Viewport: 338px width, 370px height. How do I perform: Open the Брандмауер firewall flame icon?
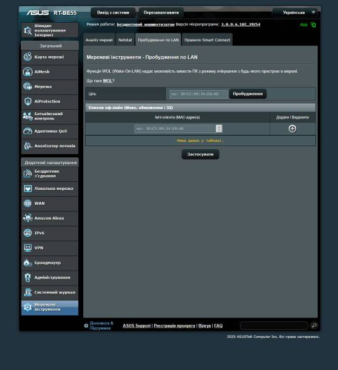click(x=28, y=263)
